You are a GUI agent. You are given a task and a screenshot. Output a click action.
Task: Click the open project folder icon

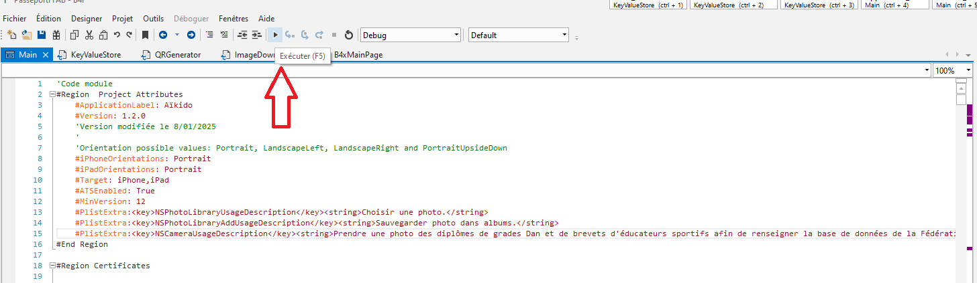[27, 35]
